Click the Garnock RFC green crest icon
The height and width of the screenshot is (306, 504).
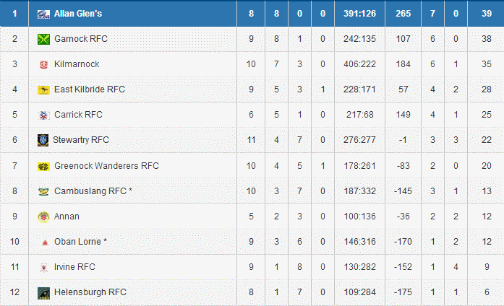(x=43, y=39)
